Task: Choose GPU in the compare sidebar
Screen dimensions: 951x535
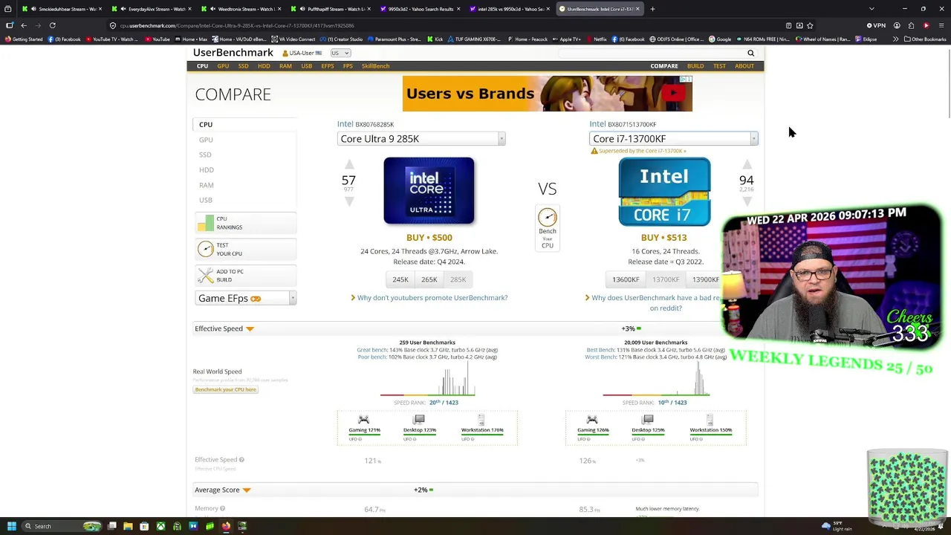Action: pyautogui.click(x=206, y=140)
